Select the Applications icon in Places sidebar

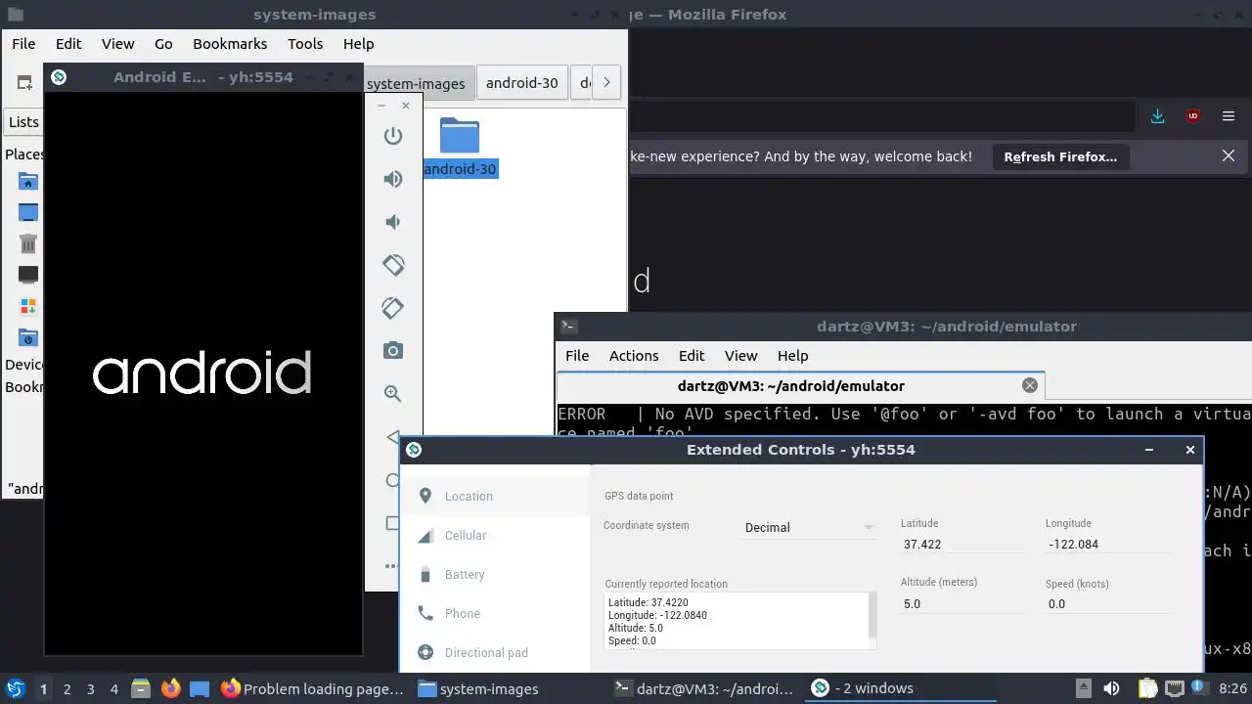28,306
